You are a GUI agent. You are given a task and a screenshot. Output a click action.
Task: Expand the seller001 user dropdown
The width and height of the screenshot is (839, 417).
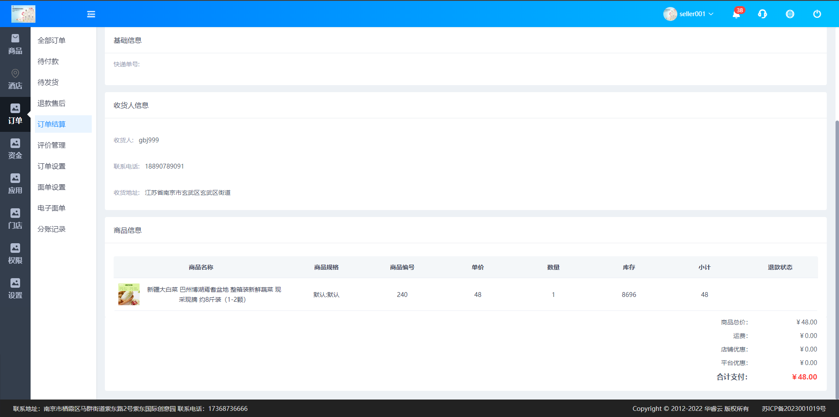click(689, 14)
